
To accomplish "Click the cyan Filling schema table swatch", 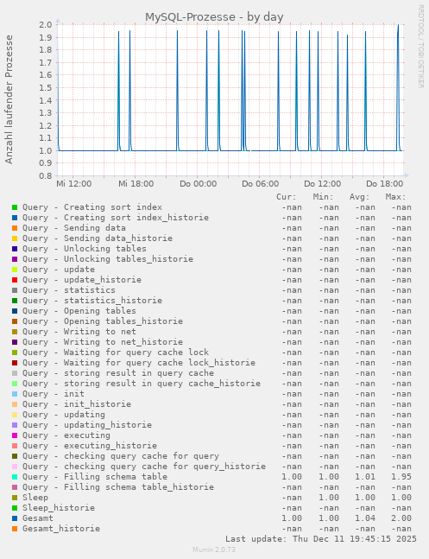I will [x=15, y=477].
